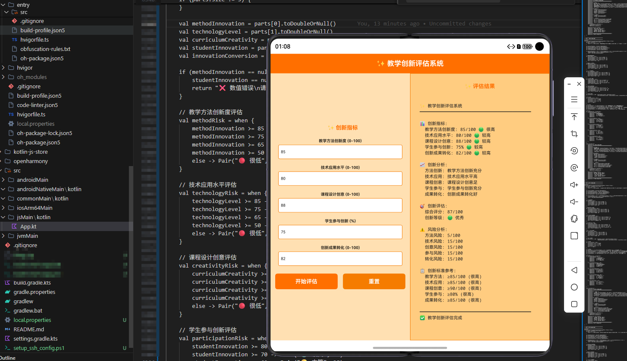Expand the hvigor folder
This screenshot has height=361, width=627.
coord(3,68)
